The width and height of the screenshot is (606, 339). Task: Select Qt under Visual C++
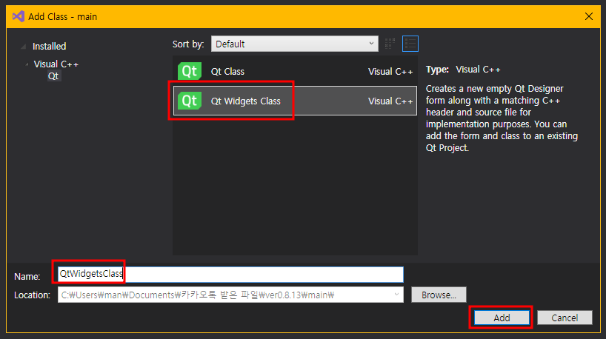click(53, 76)
